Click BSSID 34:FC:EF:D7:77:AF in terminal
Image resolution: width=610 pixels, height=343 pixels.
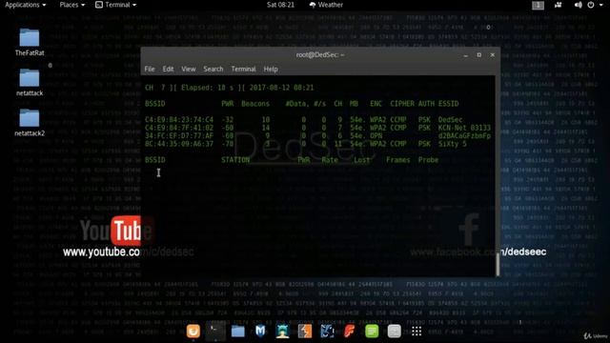(179, 135)
